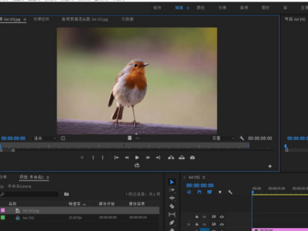The image size is (308, 231).
Task: Open playback resolution 完整 dropdown
Action: [223, 138]
